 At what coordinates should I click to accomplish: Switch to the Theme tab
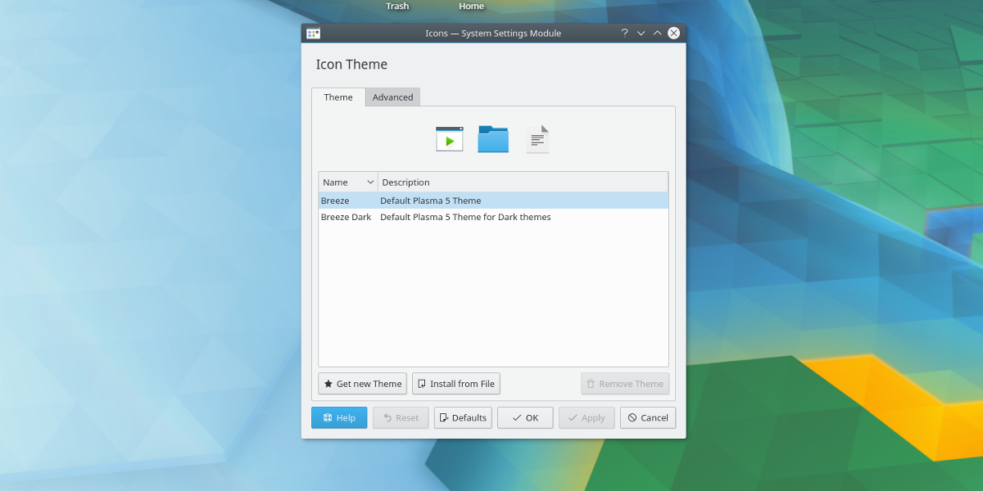tap(338, 97)
